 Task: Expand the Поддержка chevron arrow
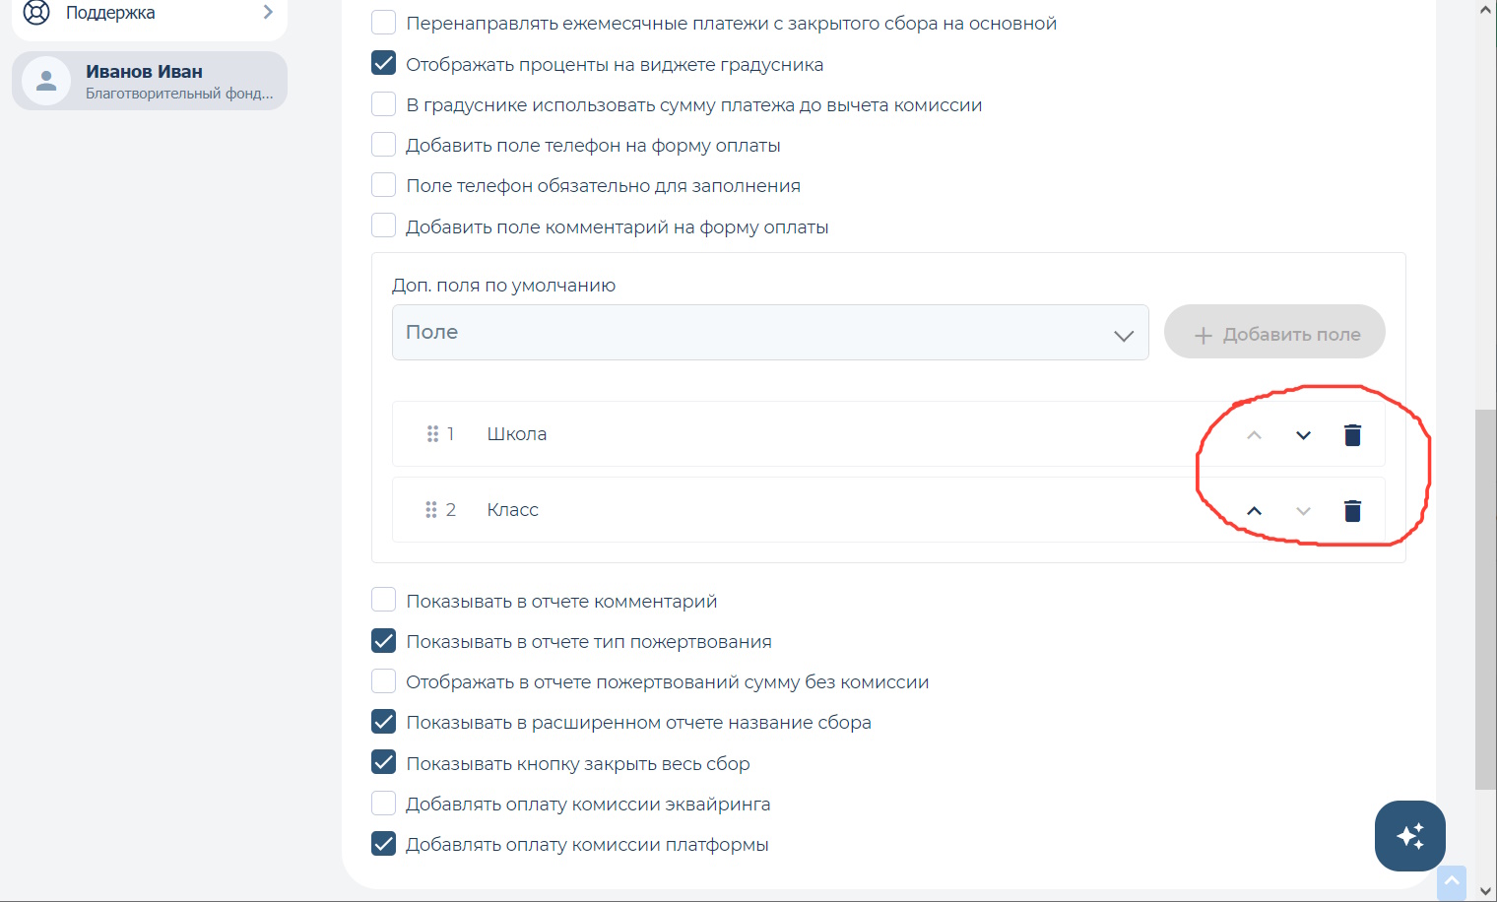click(x=268, y=12)
